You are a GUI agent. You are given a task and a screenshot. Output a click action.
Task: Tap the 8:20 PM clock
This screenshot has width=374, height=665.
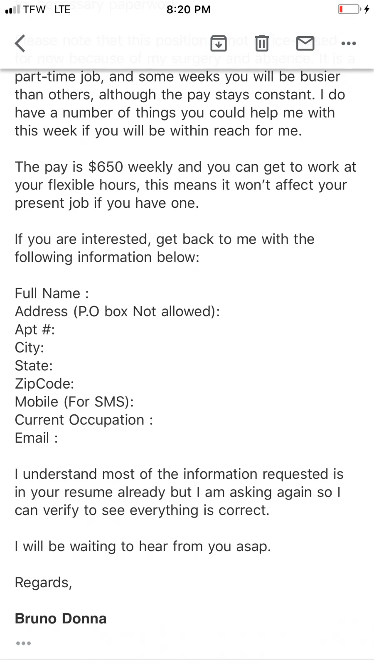point(189,9)
